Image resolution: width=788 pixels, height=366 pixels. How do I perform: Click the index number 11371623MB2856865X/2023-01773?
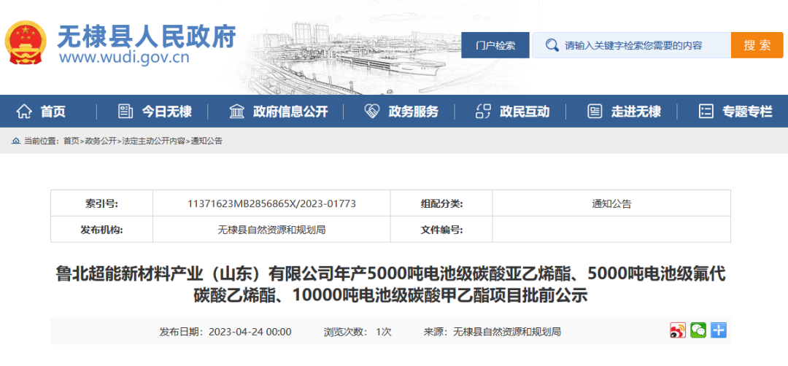pos(271,203)
